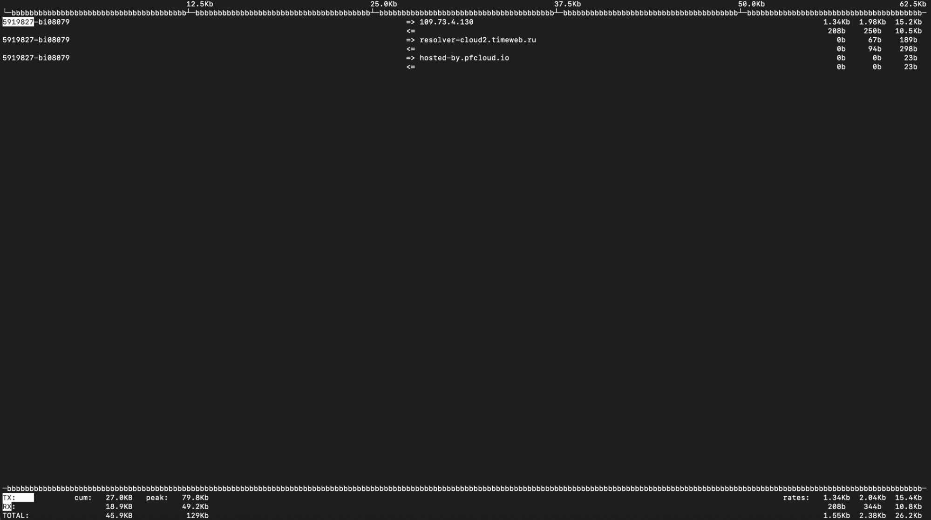Click the 12.5Kb scale marker
The image size is (931, 520).
199,4
